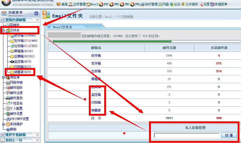Click the 设置 tools icon in top bar

pos(201,4)
